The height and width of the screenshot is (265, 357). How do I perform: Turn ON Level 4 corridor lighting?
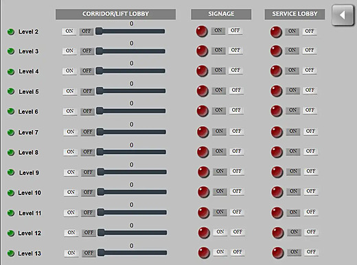coord(69,71)
